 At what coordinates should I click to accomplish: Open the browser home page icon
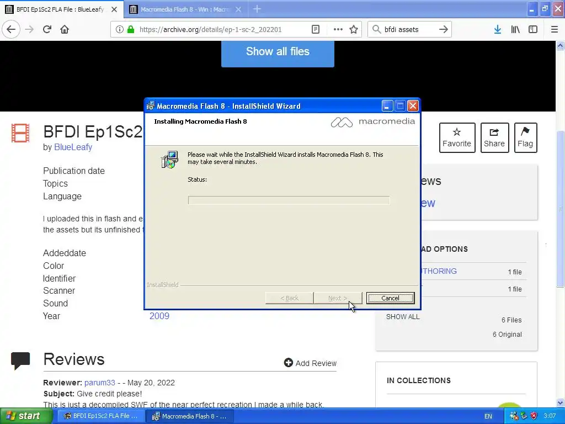65,29
